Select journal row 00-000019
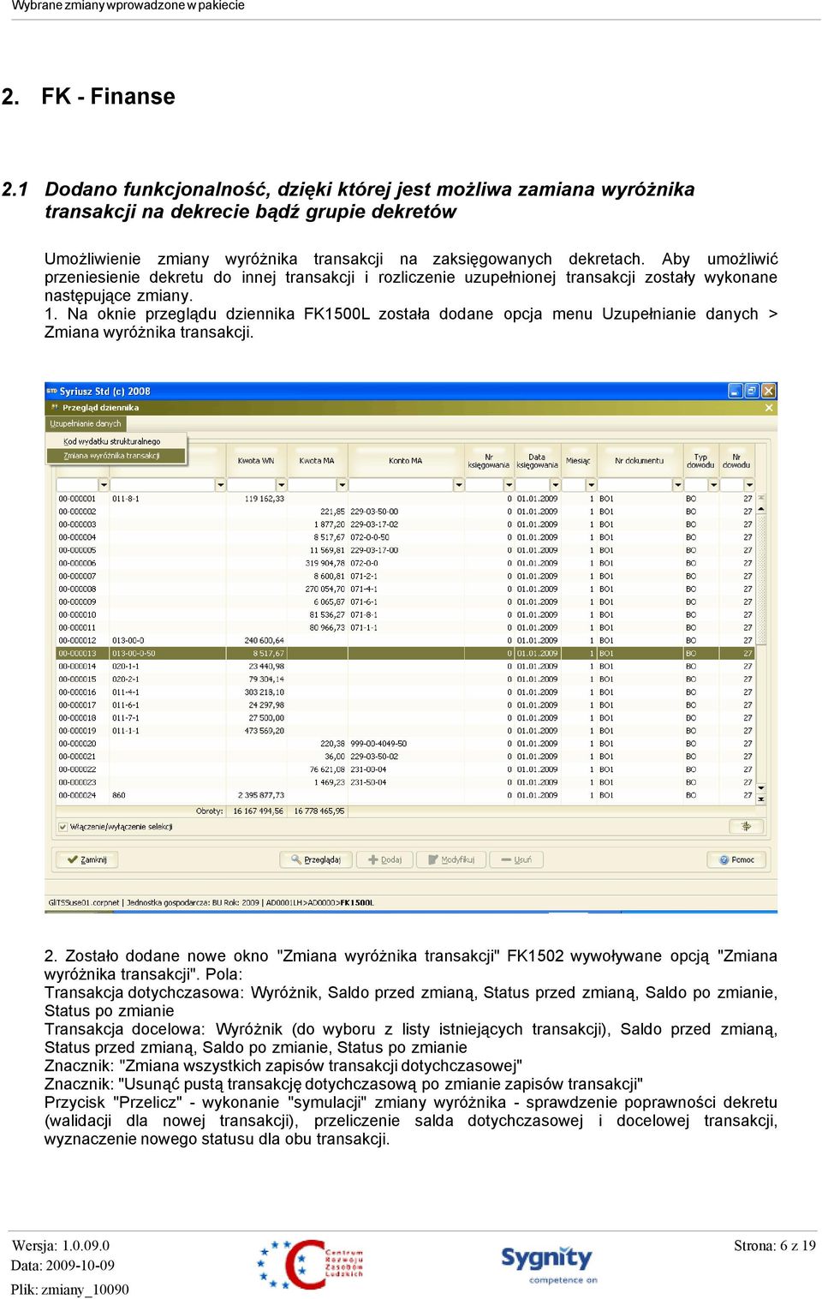Screen dimensions: 822x1299 (406, 731)
